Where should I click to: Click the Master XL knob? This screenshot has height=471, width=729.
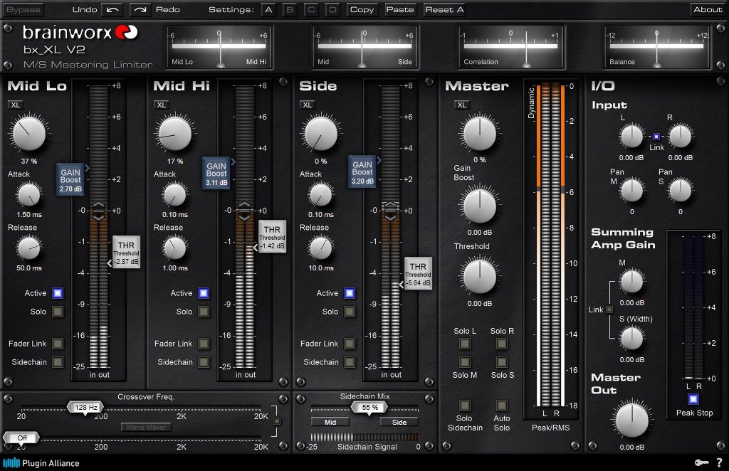(479, 133)
